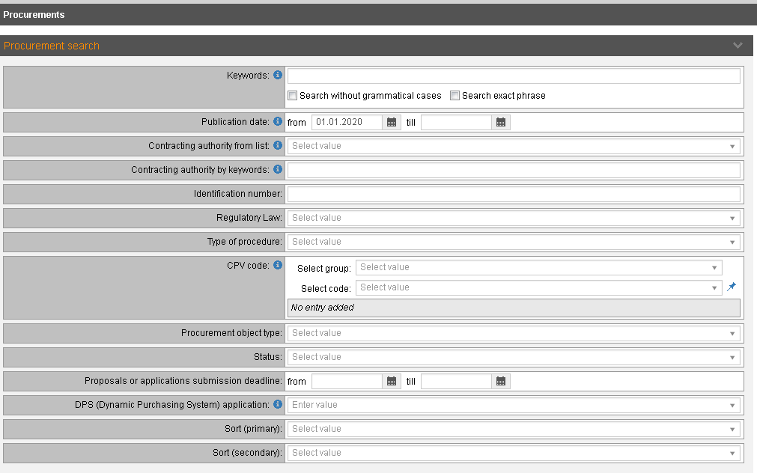Click the info icon next to Keywords

(x=278, y=76)
